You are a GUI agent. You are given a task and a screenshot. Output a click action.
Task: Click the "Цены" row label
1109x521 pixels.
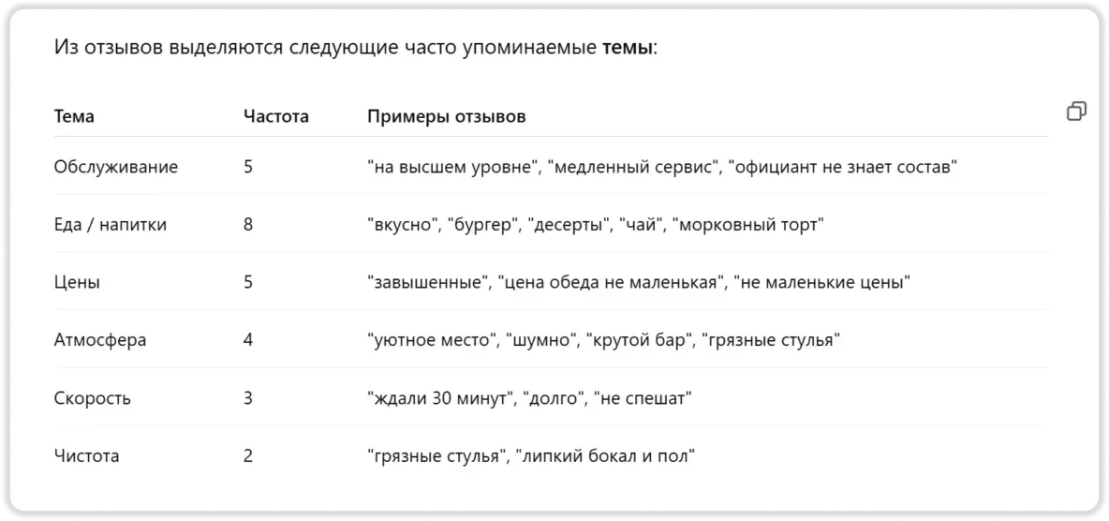click(x=77, y=282)
